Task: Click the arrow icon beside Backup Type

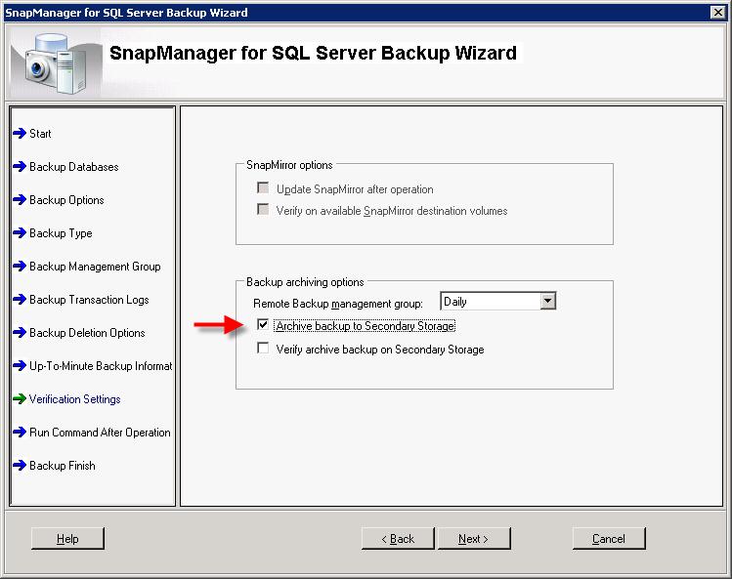Action: pos(20,232)
